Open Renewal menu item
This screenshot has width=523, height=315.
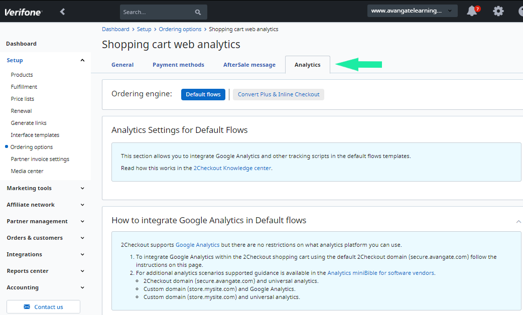point(22,111)
